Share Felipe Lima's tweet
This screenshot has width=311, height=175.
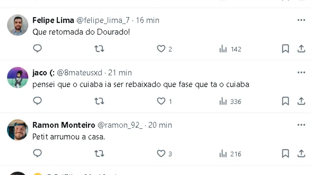click(x=301, y=49)
